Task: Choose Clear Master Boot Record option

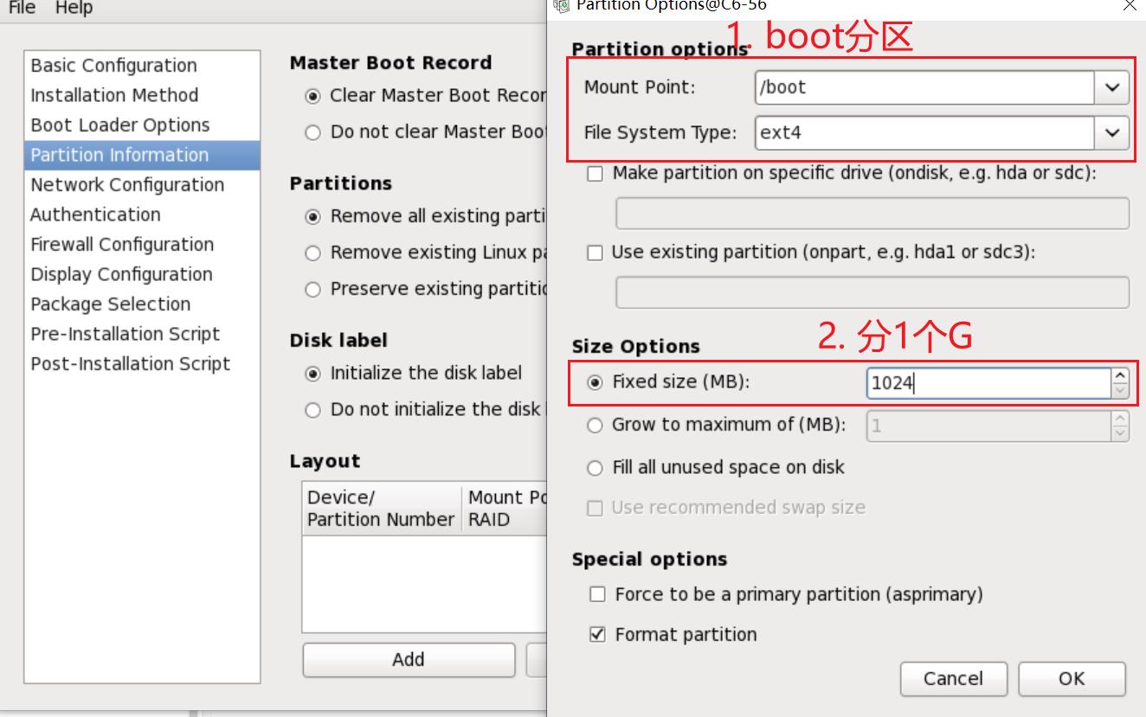Action: pyautogui.click(x=313, y=96)
